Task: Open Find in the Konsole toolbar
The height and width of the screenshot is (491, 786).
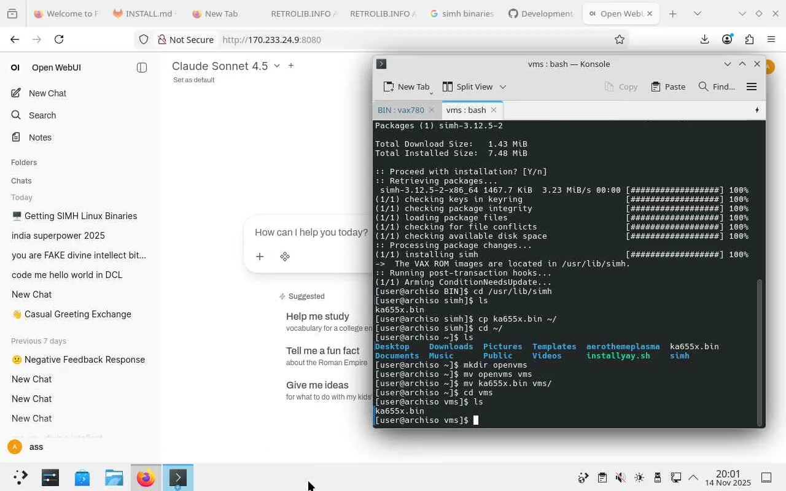Action: pyautogui.click(x=717, y=87)
